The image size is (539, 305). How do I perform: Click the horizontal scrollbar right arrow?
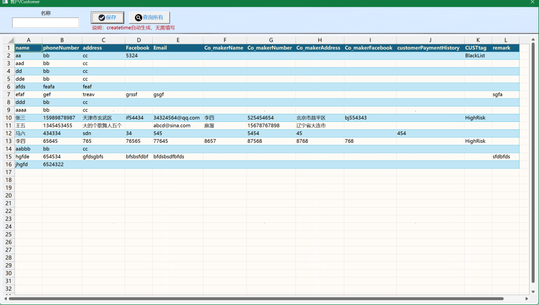click(527, 299)
